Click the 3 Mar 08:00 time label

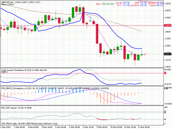pyautogui.click(x=20, y=127)
